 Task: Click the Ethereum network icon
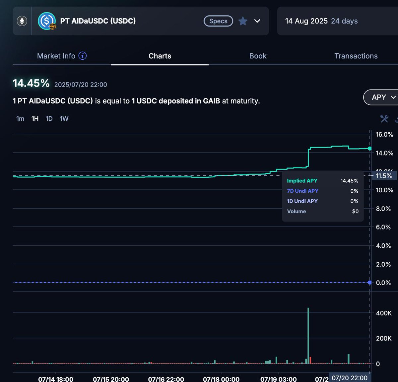(22, 21)
